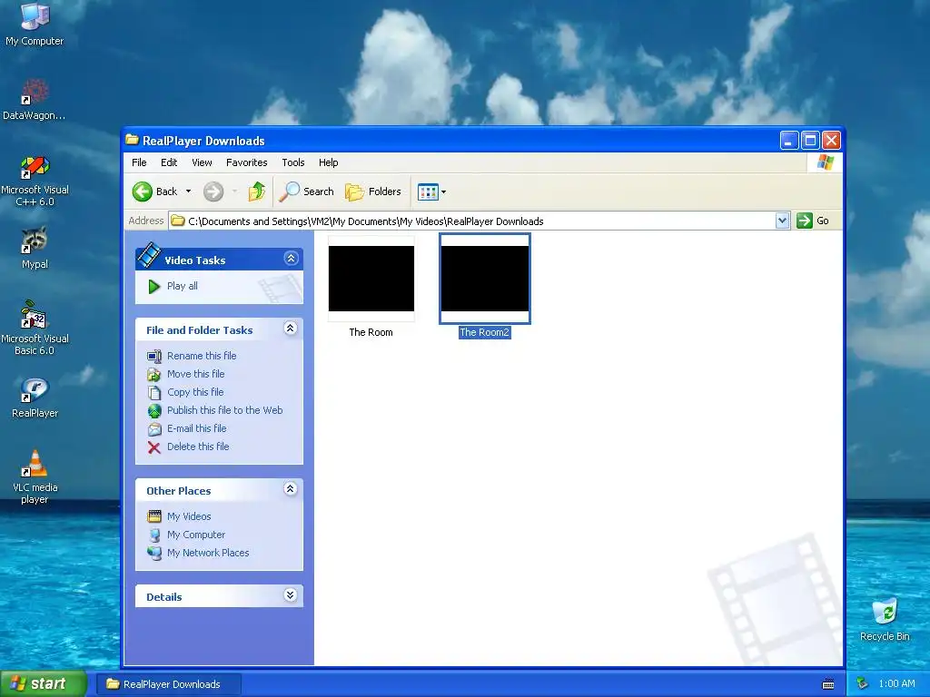The height and width of the screenshot is (697, 930).
Task: Go to My Computer in Other Places
Action: click(x=196, y=535)
